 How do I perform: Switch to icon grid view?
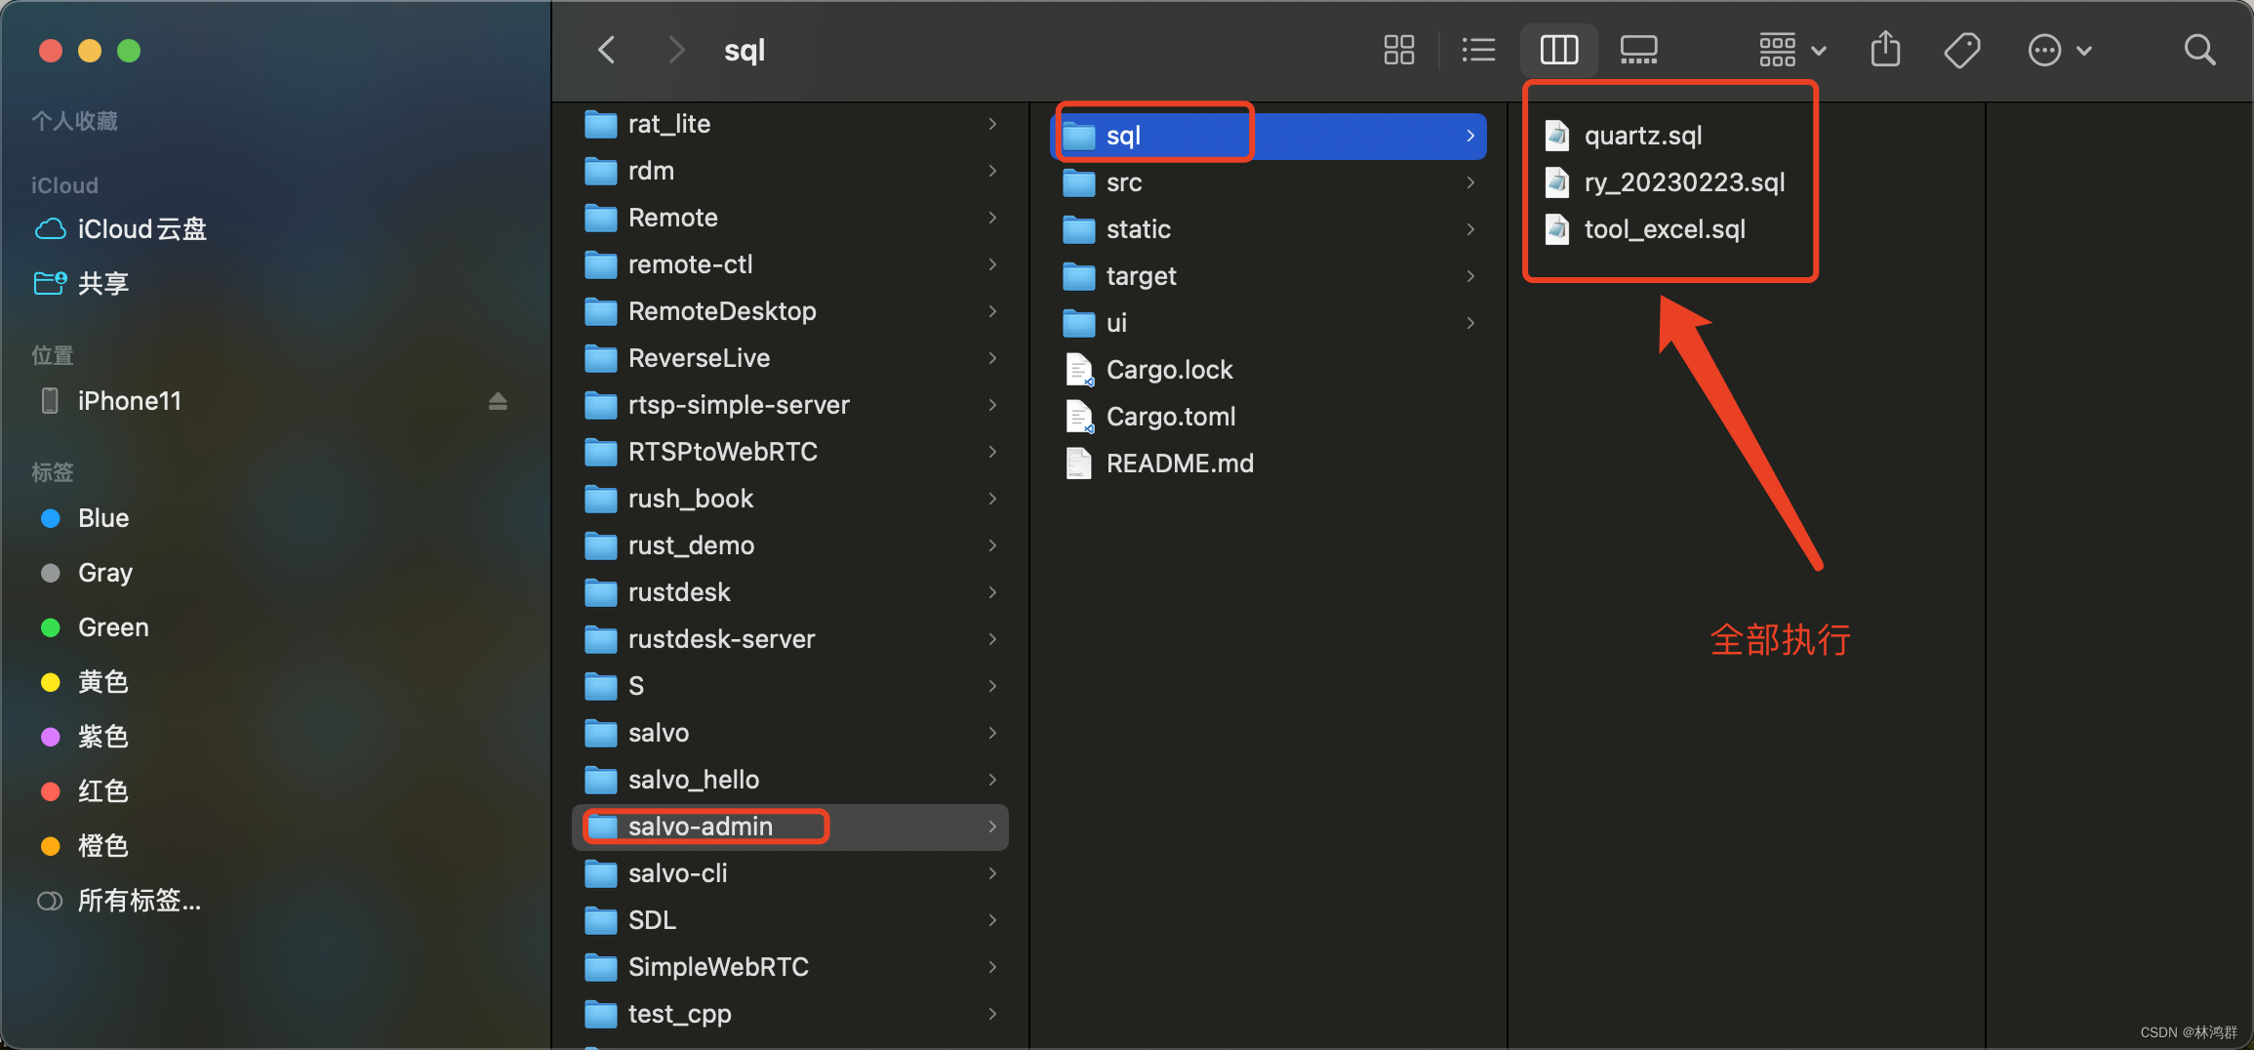tap(1399, 50)
